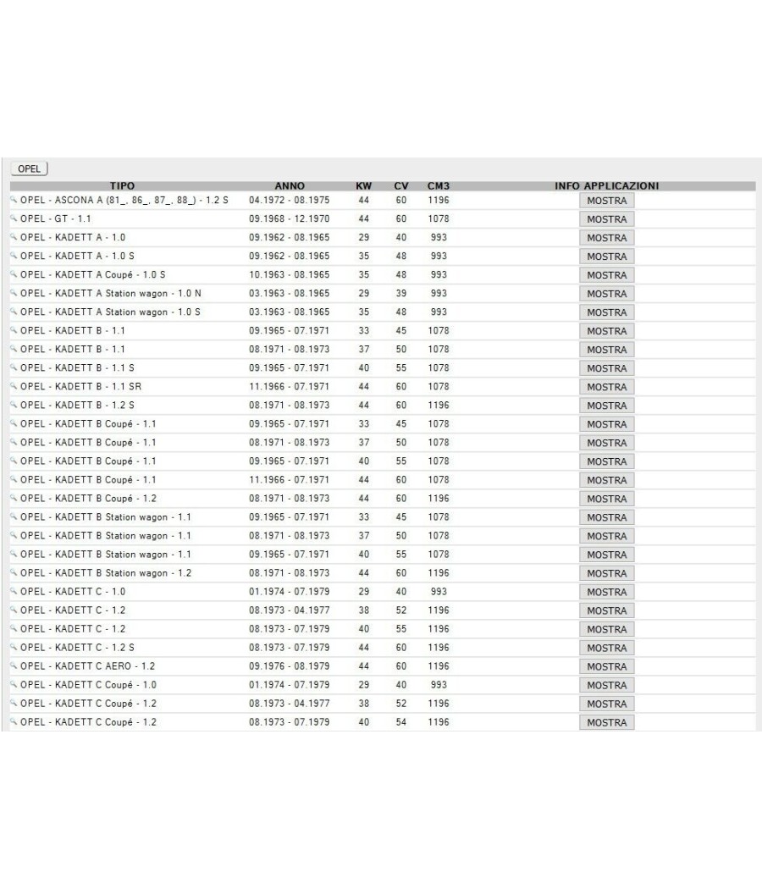
Task: Click the ANNO column header
Action: tap(290, 186)
